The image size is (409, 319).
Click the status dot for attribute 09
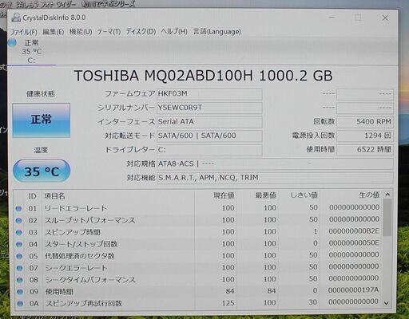tap(20, 292)
